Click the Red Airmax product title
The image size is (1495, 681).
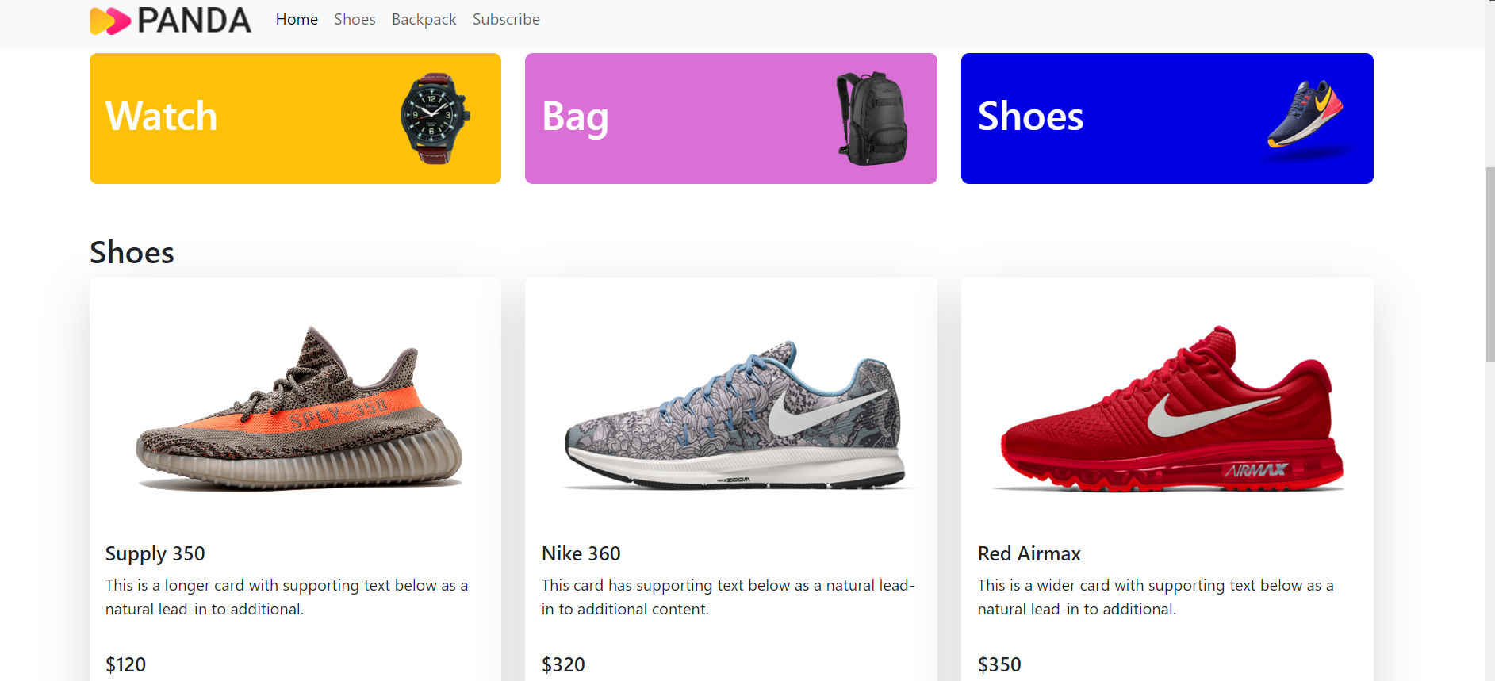click(1029, 553)
